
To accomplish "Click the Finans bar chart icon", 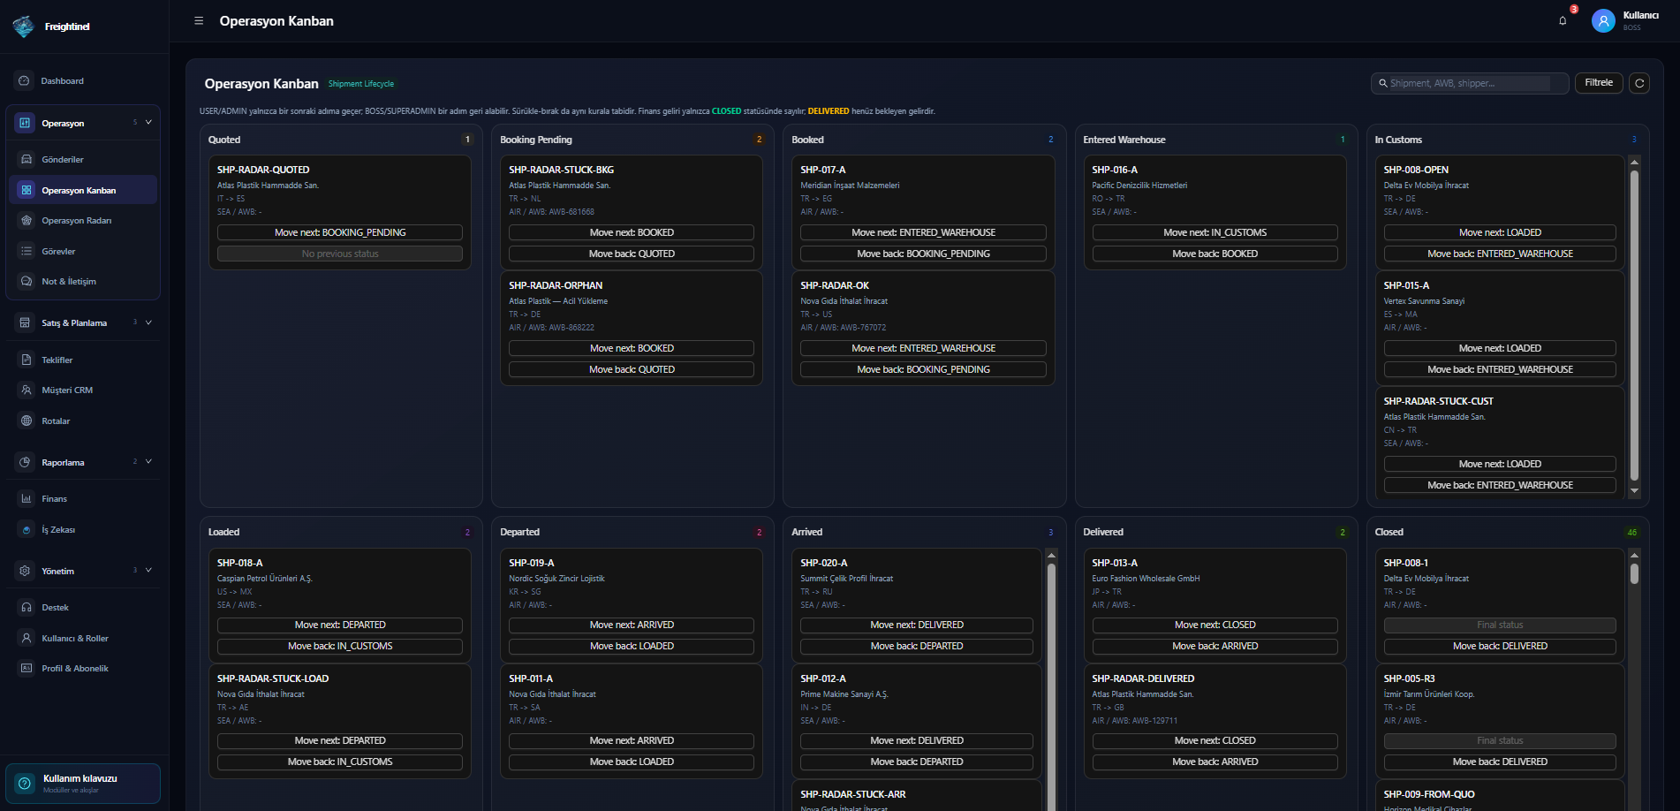I will click(26, 499).
